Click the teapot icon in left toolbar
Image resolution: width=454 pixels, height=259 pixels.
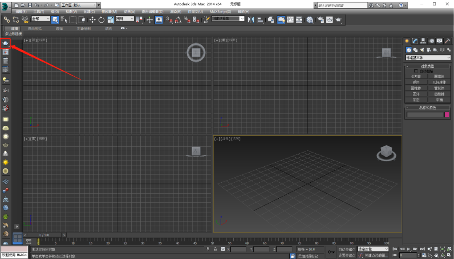coord(5,43)
